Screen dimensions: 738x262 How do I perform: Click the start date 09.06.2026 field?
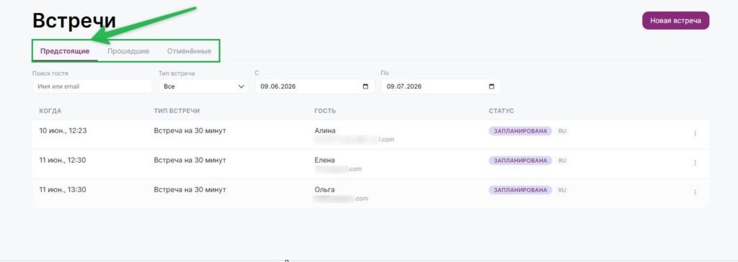314,86
